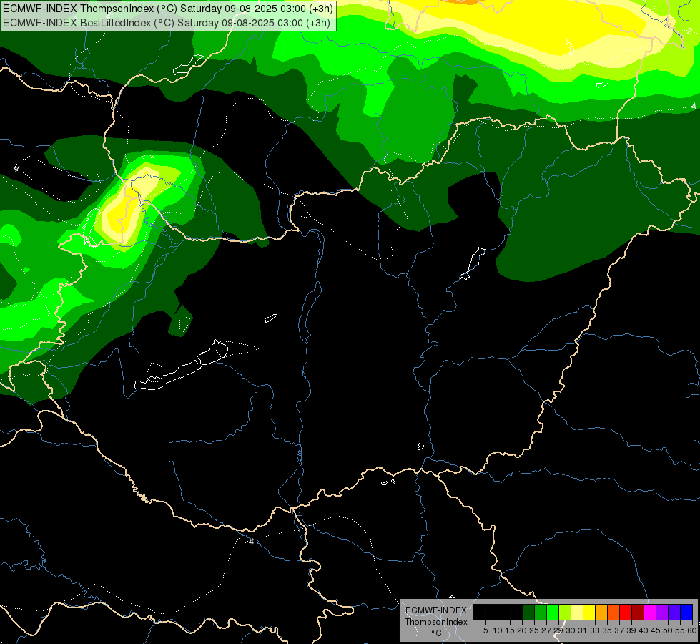Click the red legend swatch 37-39

pyautogui.click(x=626, y=612)
